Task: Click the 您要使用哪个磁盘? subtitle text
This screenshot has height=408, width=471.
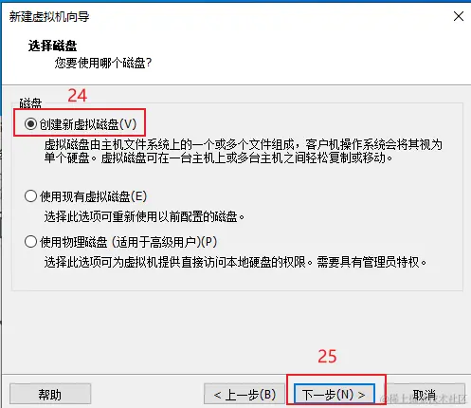Action: (x=103, y=63)
